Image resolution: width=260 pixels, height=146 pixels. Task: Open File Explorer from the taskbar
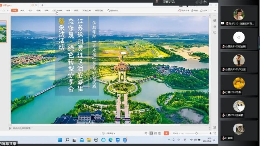(x=89, y=140)
